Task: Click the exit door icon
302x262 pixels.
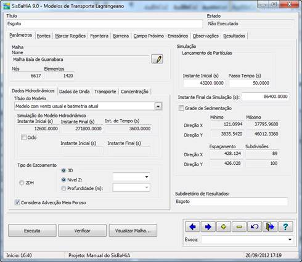Action: (x=270, y=227)
